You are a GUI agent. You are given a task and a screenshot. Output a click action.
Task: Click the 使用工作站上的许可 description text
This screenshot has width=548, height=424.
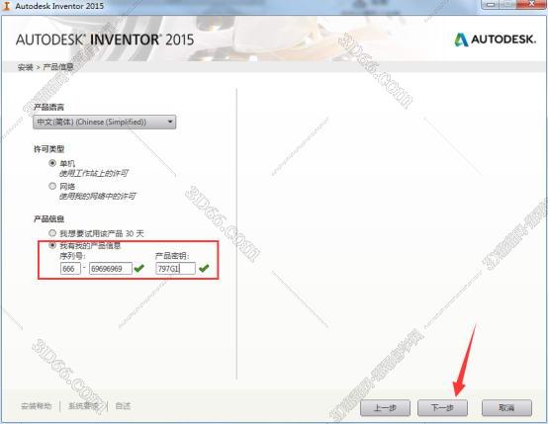pyautogui.click(x=94, y=173)
